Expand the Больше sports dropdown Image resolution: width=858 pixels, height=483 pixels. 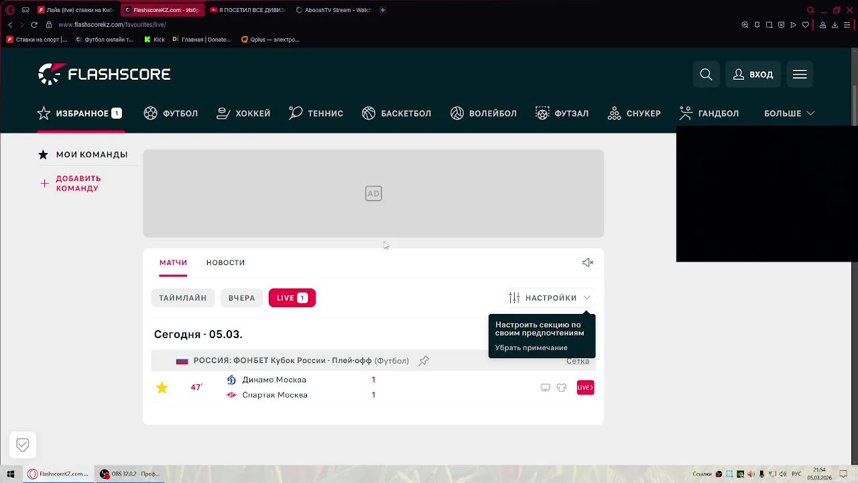click(789, 113)
